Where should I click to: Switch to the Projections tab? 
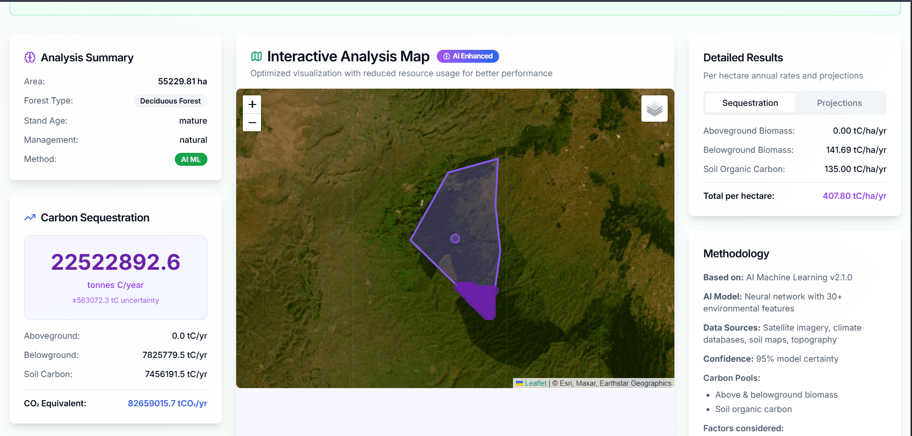(839, 103)
